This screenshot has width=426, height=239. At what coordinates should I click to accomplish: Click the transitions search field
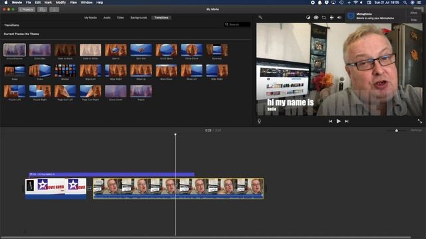(238, 25)
